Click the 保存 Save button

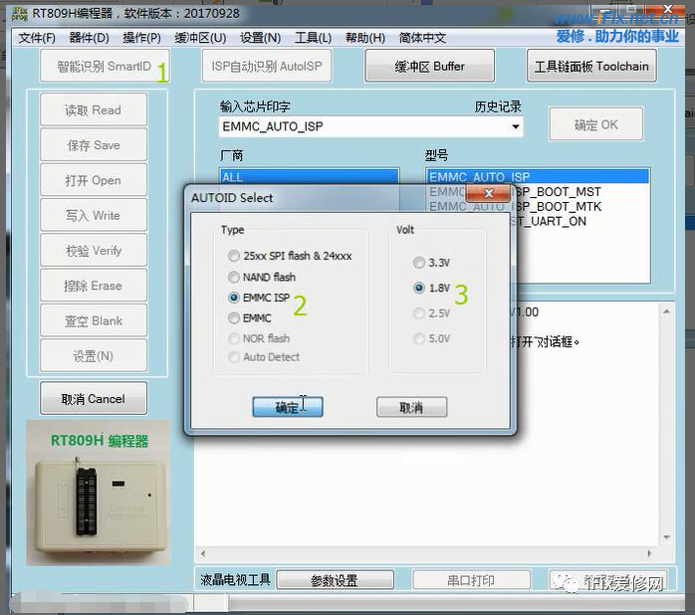tap(93, 145)
